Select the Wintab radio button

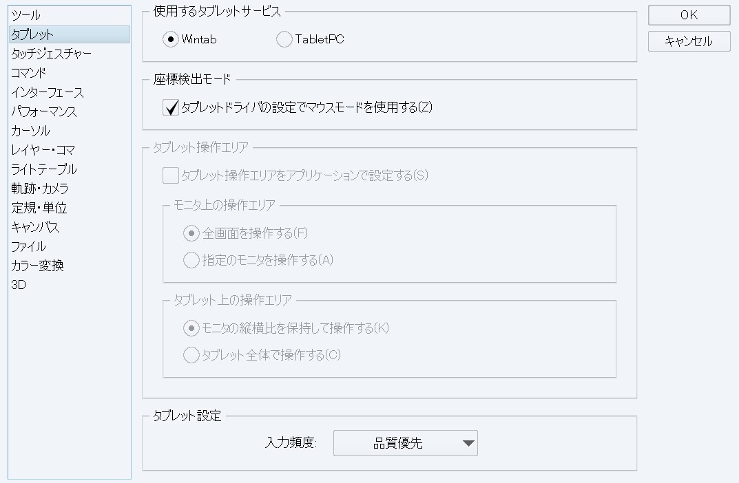point(171,39)
